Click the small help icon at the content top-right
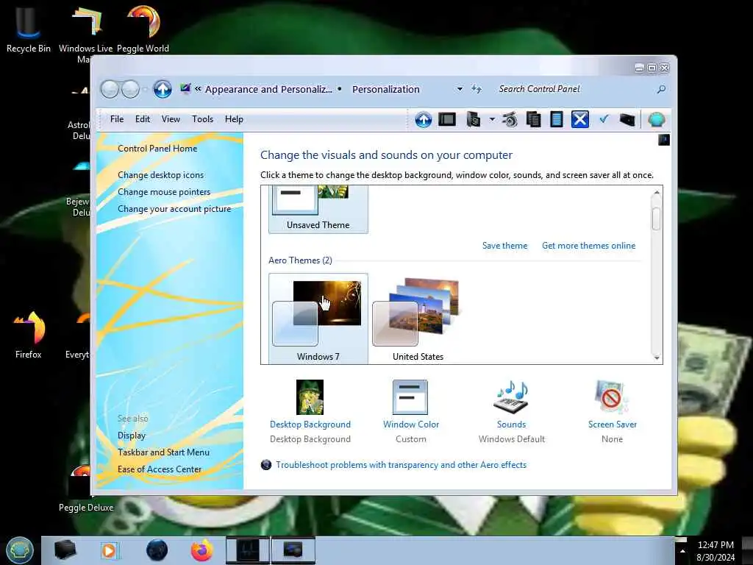Image resolution: width=753 pixels, height=565 pixels. [664, 140]
